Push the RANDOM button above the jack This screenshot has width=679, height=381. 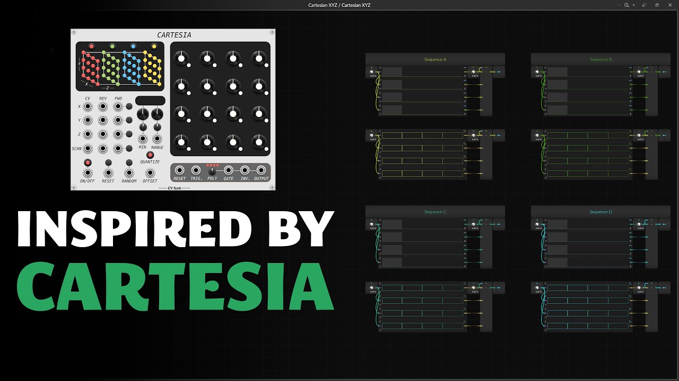click(x=129, y=162)
